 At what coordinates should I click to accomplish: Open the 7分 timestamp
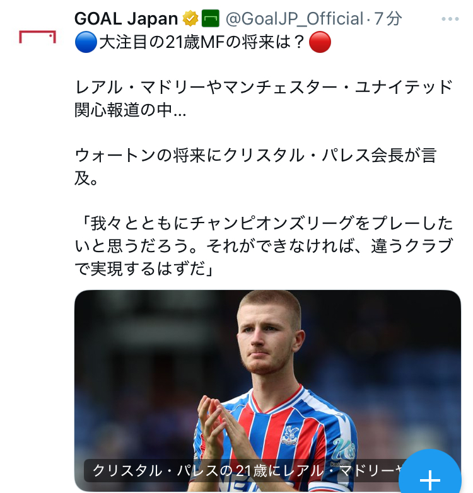pos(388,19)
